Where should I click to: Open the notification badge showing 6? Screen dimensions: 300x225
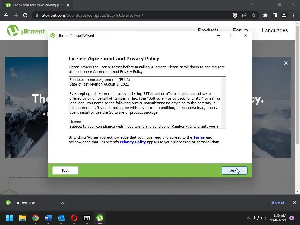click(x=292, y=218)
